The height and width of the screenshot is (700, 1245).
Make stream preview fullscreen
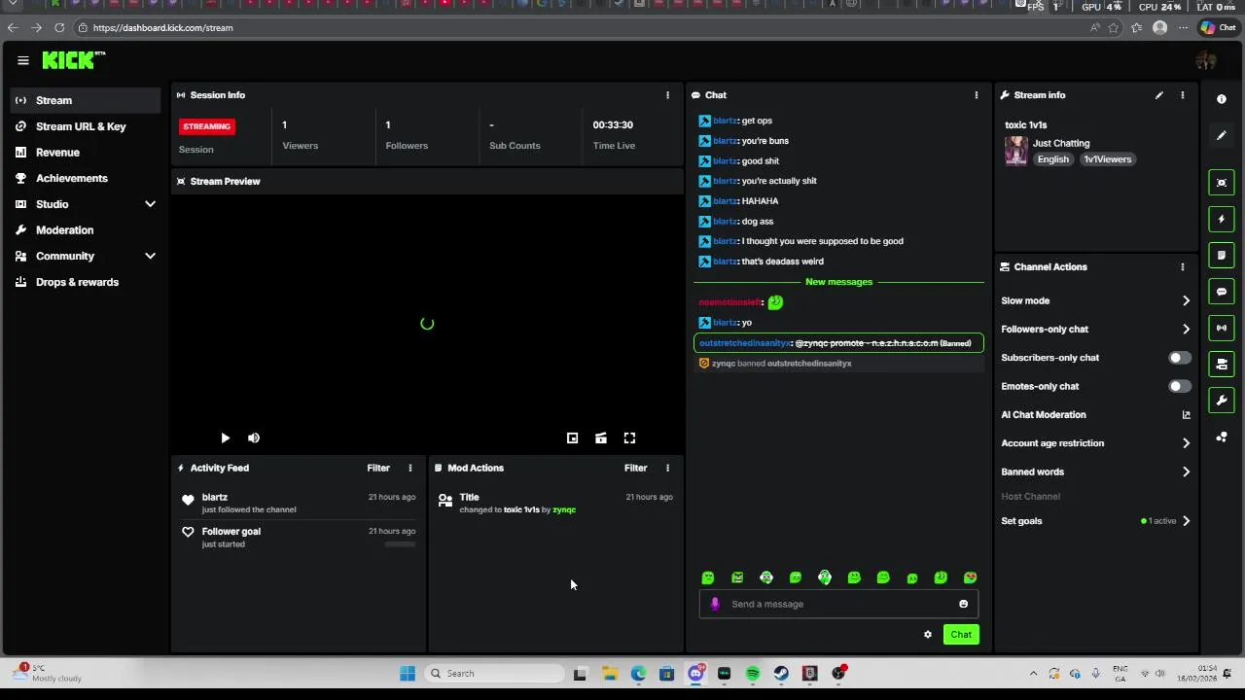[x=630, y=438]
